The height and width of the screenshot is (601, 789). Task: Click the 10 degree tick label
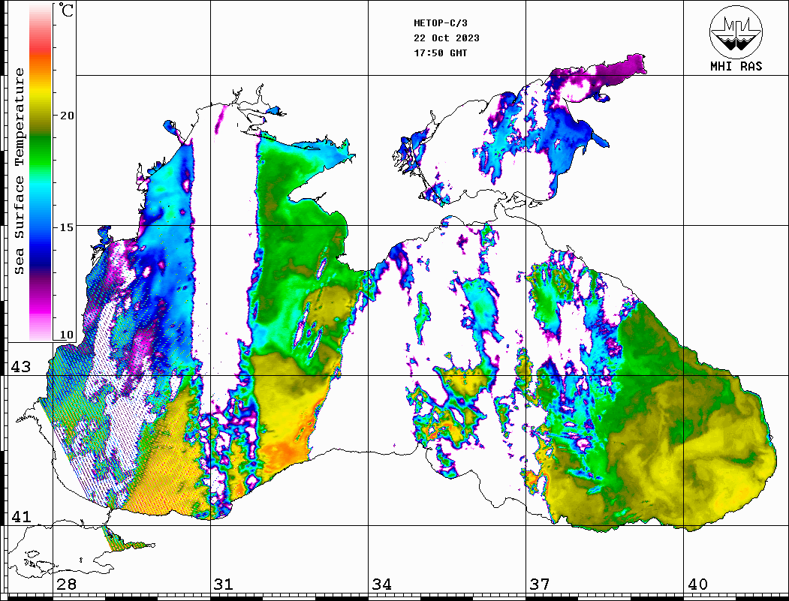click(66, 335)
